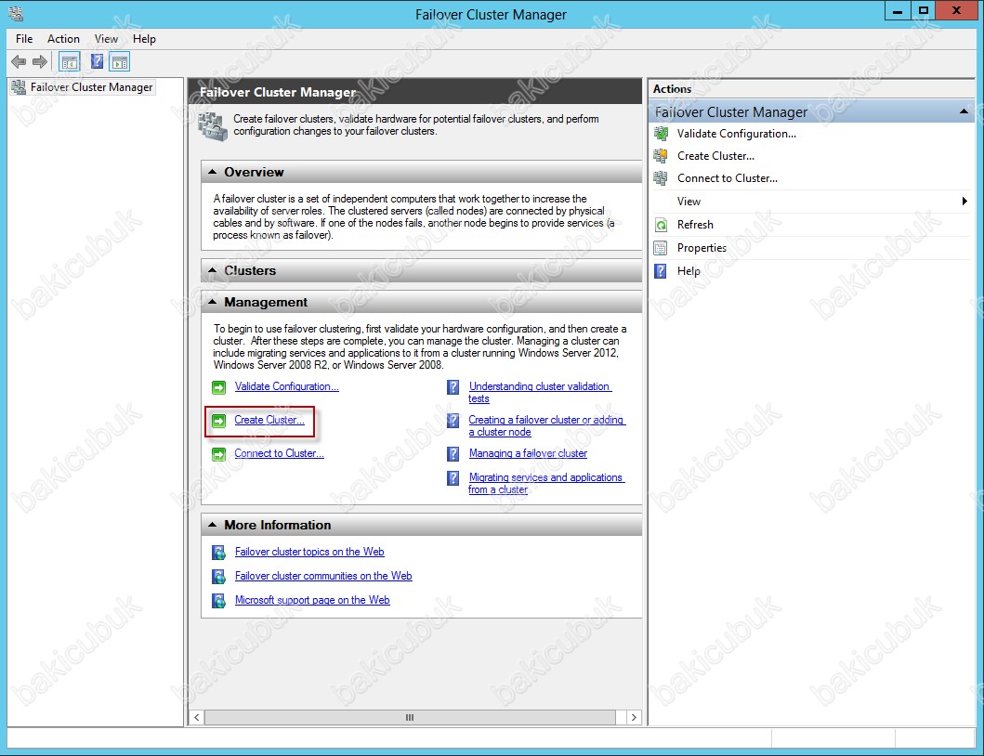Viewport: 984px width, 756px height.
Task: Maximize the Failover Cluster Manager window
Action: 923,10
